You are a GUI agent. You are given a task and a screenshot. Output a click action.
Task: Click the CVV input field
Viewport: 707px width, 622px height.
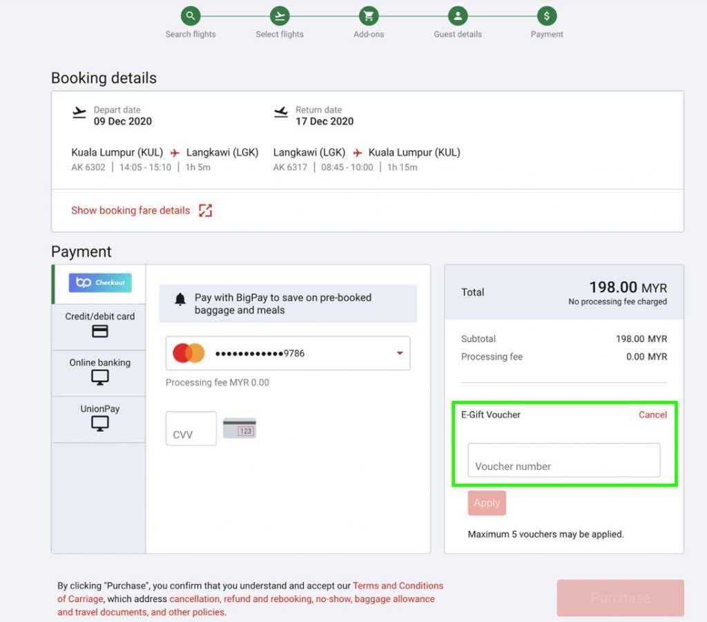(191, 428)
